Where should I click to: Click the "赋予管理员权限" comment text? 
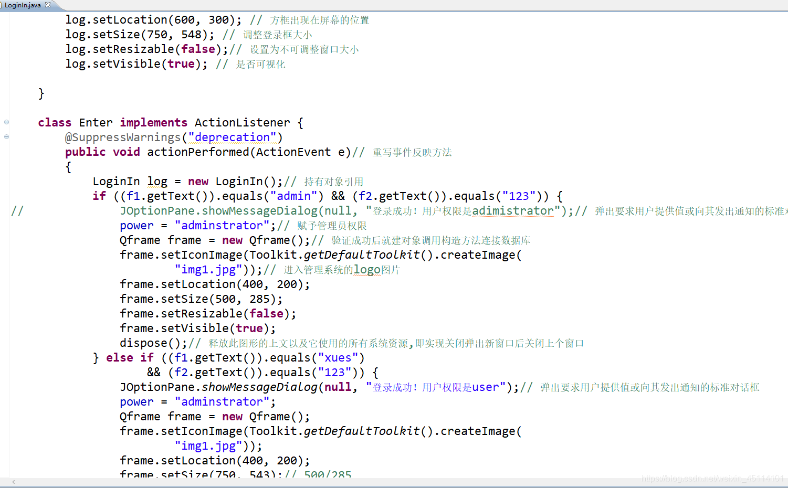[x=332, y=226]
